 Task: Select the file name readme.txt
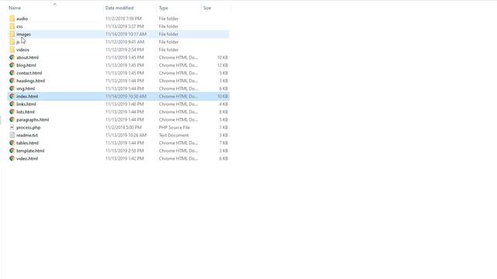27,135
